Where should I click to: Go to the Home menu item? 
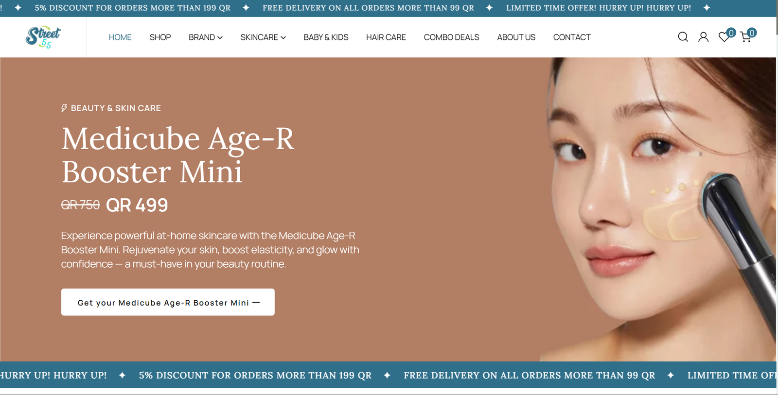point(120,37)
